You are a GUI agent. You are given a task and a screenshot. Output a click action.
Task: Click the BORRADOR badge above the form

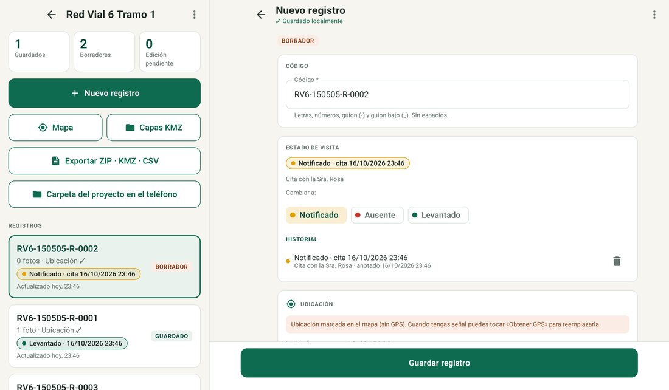click(x=298, y=41)
